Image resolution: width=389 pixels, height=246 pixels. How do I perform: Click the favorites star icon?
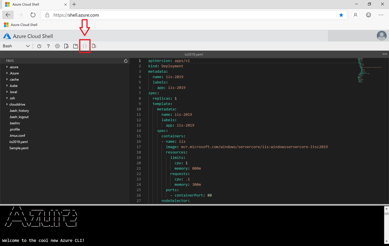(341, 15)
